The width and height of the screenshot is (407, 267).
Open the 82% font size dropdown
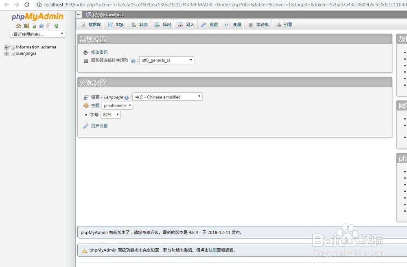click(111, 114)
